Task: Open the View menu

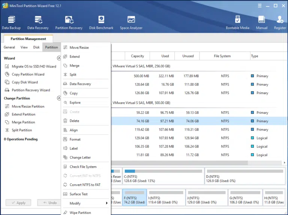Action: pos(24,47)
